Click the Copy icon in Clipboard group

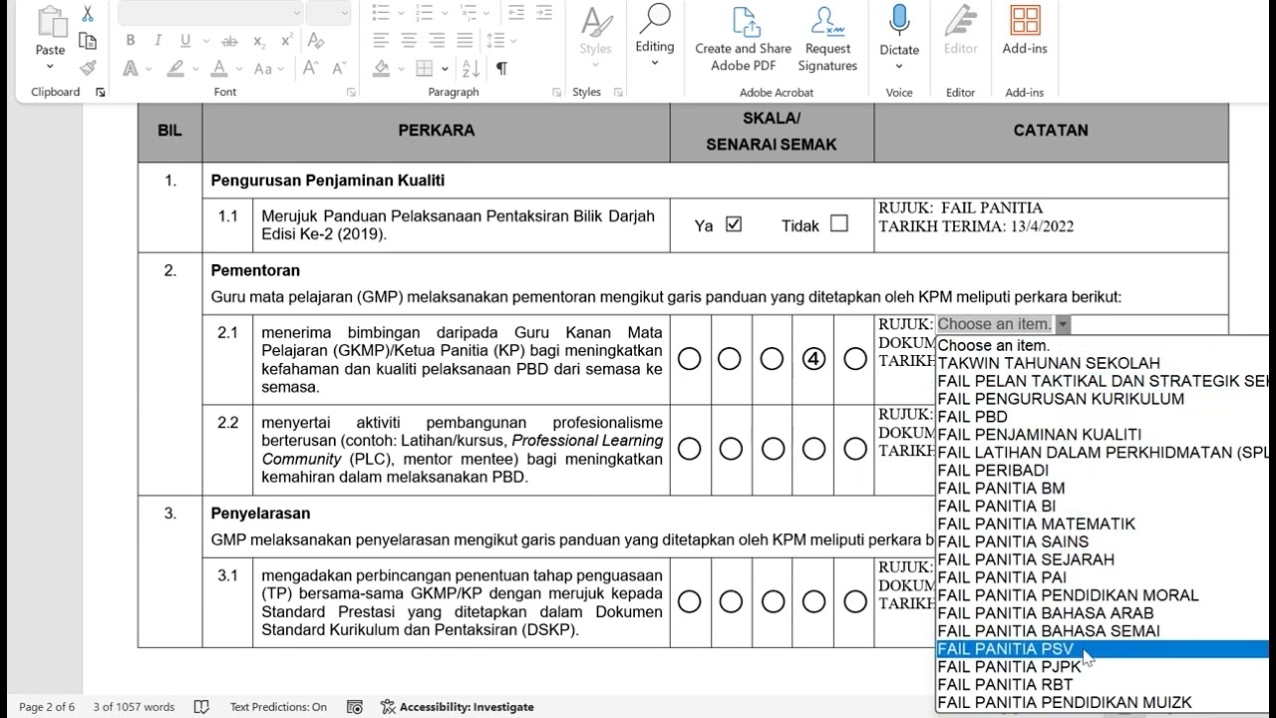tap(88, 41)
